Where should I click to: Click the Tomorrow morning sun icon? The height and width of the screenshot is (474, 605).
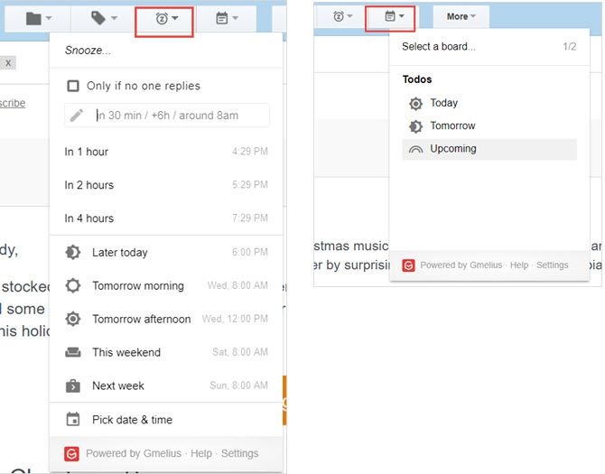pos(73,285)
